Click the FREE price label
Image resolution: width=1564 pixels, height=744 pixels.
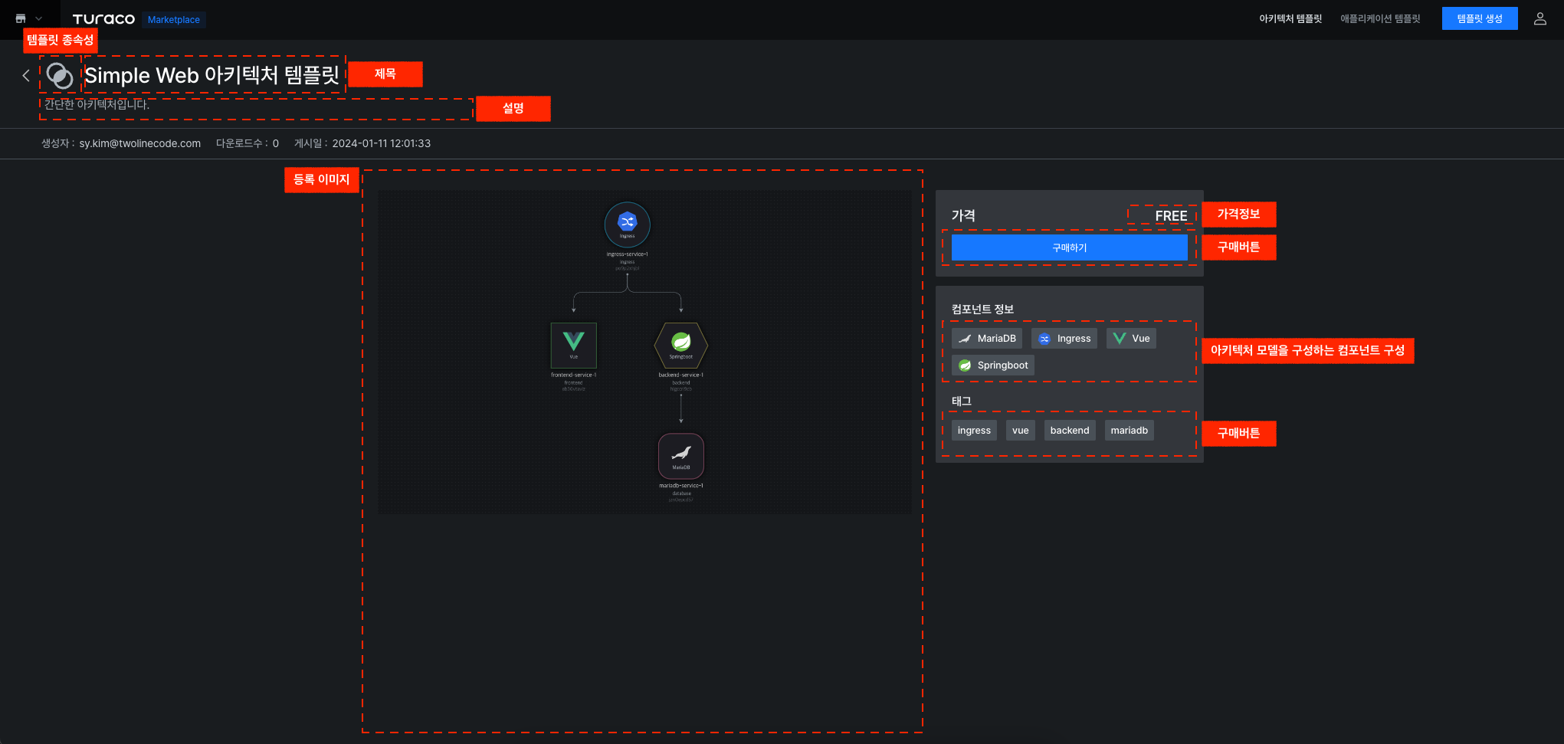(1171, 216)
